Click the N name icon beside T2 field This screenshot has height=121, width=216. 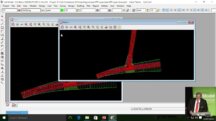19,10
